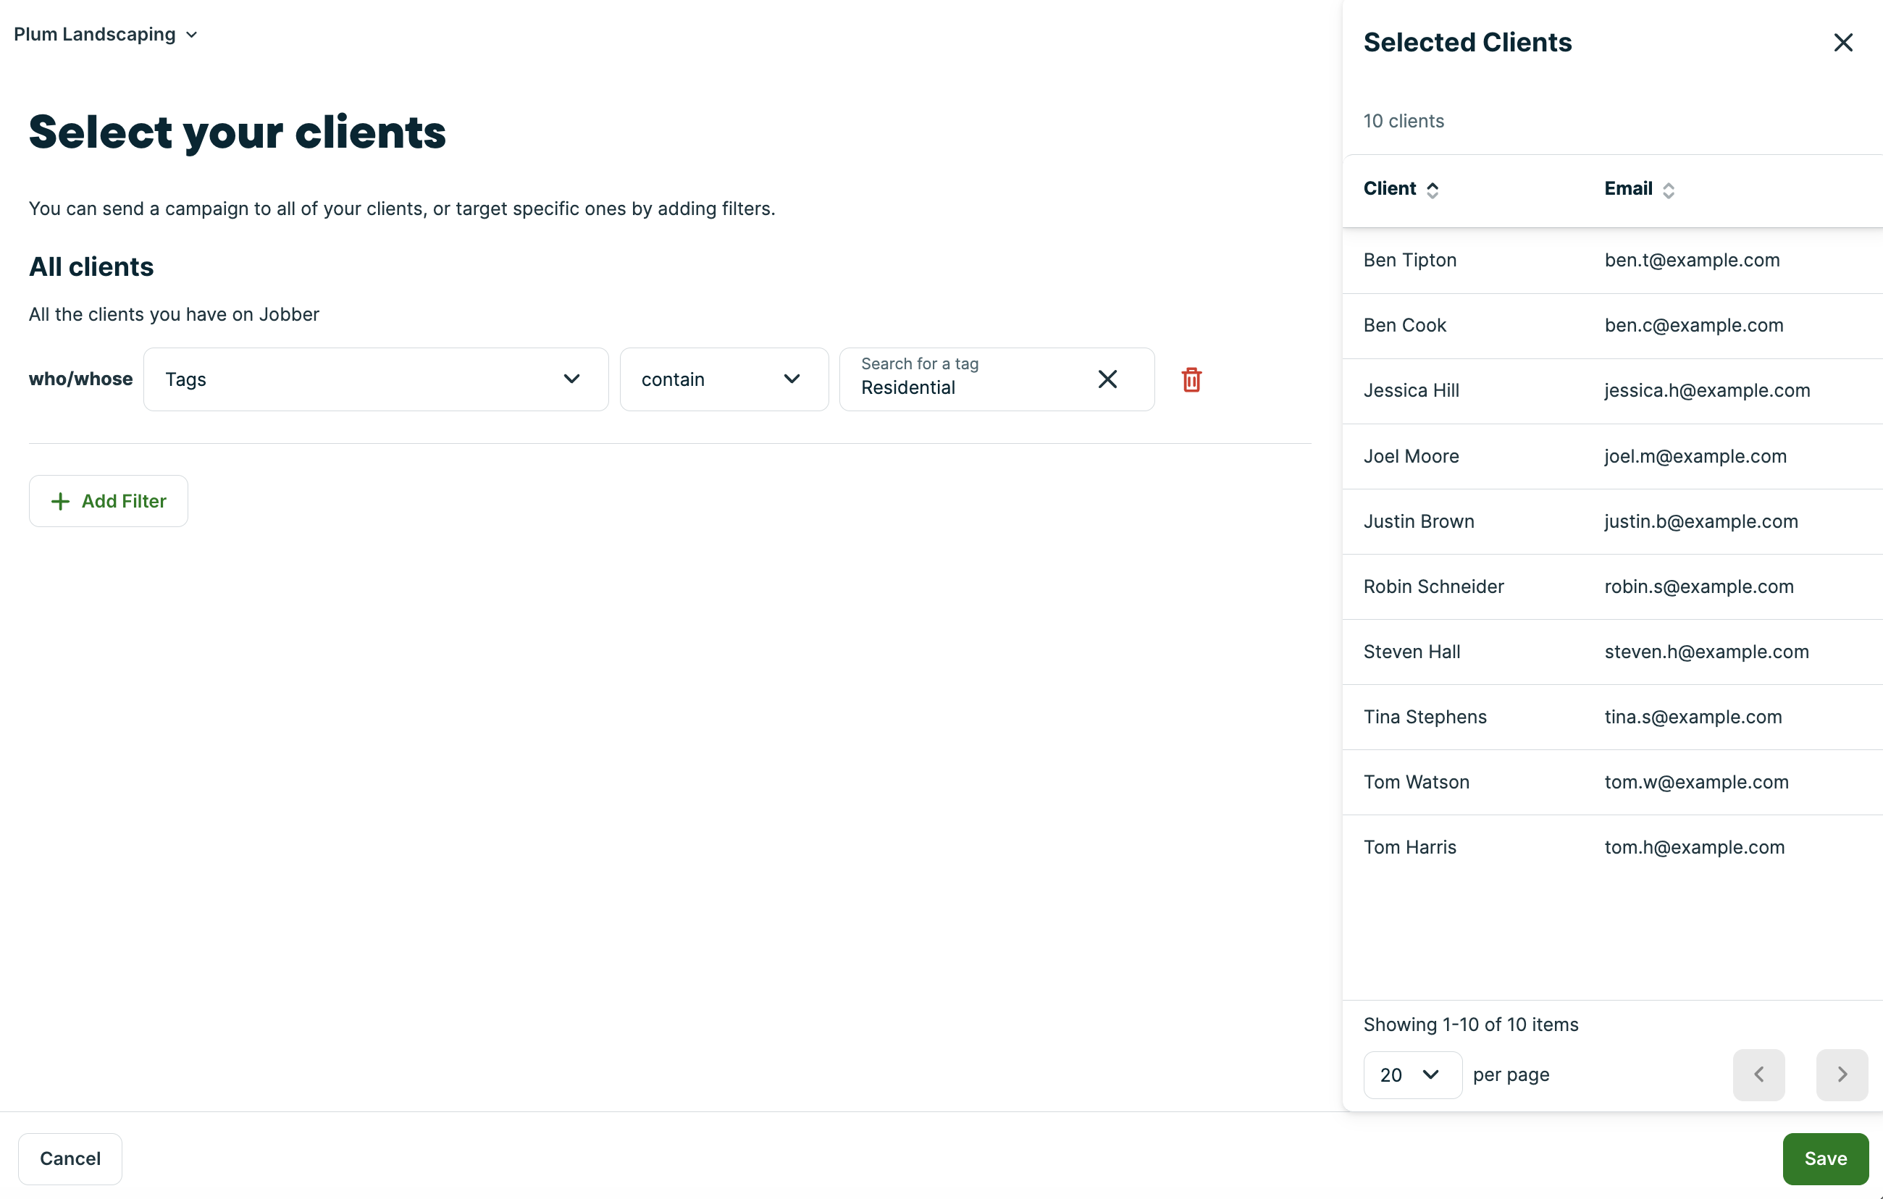Screen dimensions: 1883x1199
Task: Go to next page of clients
Action: [1842, 1074]
